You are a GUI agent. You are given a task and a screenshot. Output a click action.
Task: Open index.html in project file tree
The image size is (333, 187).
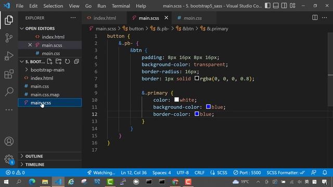50,78
